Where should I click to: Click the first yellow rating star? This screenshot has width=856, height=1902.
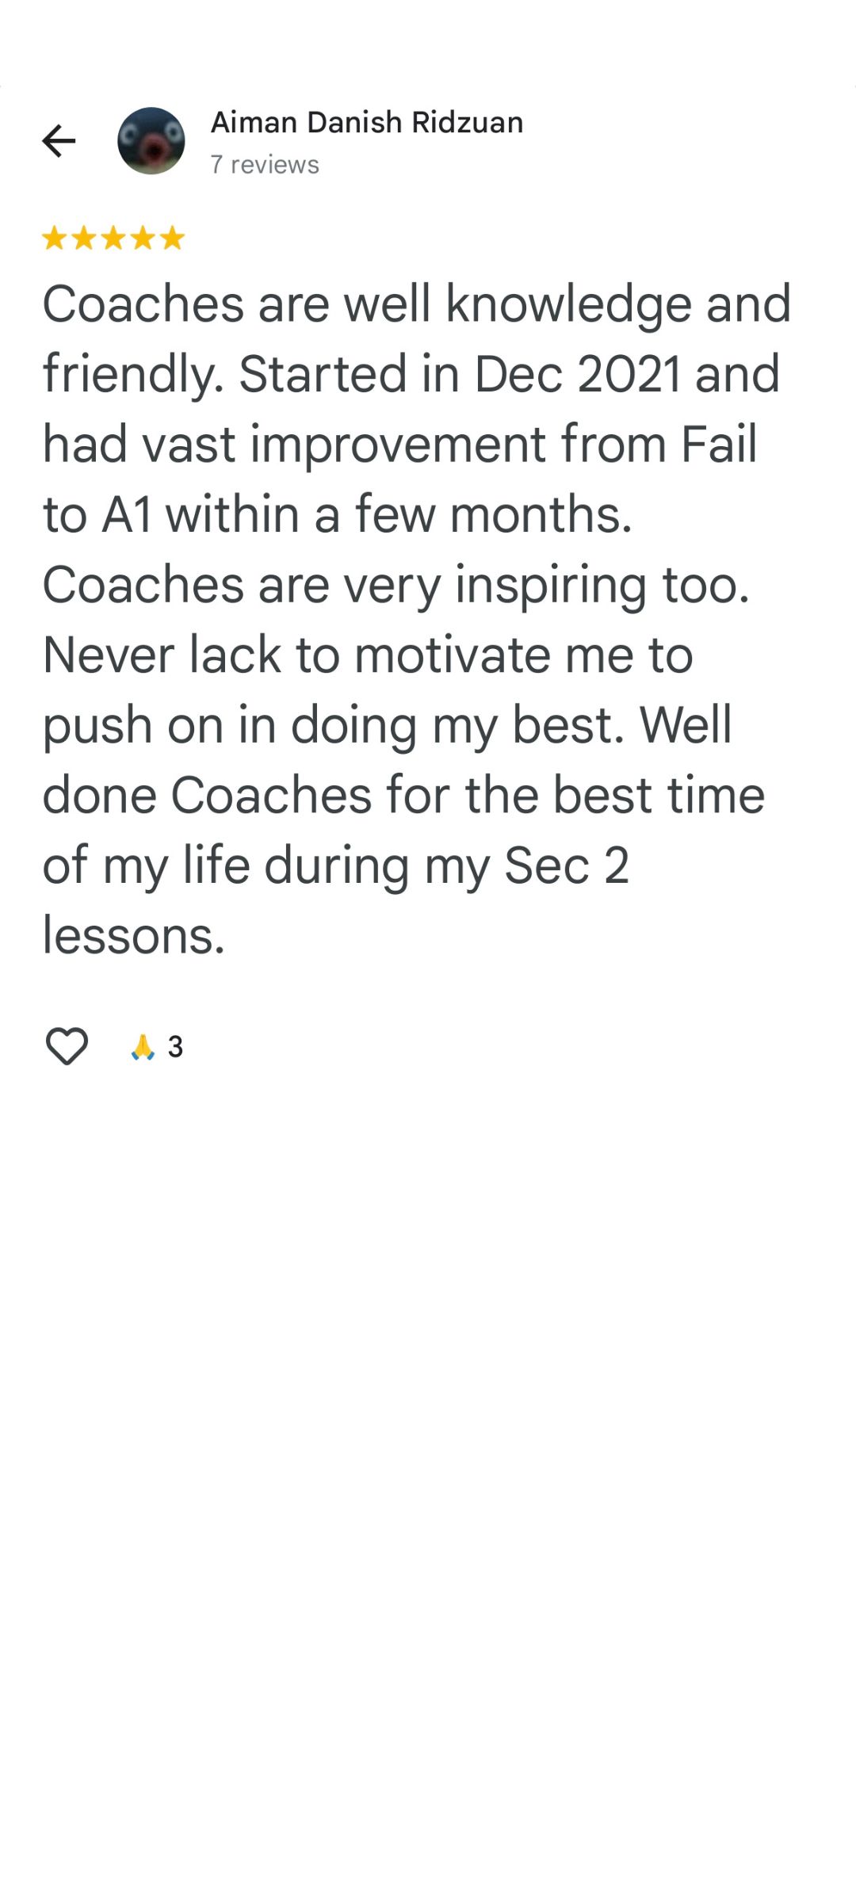point(55,238)
